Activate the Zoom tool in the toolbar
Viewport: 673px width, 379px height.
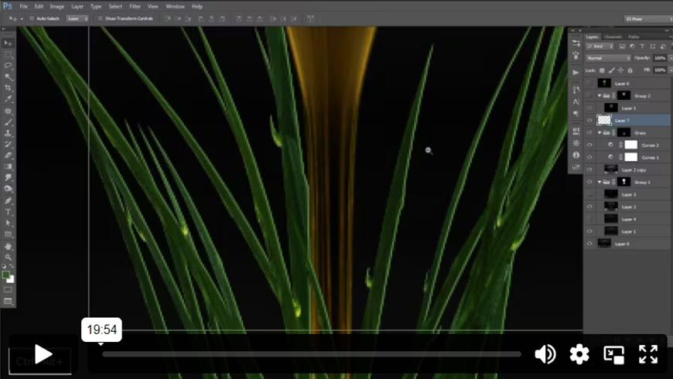tap(9, 257)
